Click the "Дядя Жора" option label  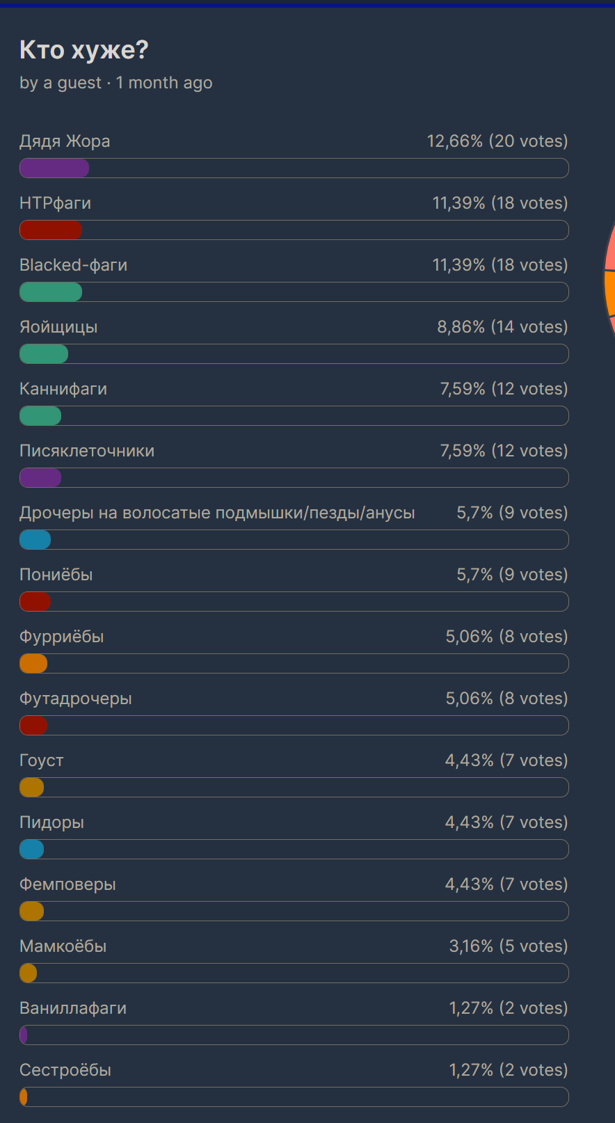[65, 141]
